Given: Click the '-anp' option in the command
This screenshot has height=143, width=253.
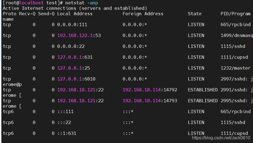Looking at the screenshot, I should pyautogui.click(x=93, y=3).
